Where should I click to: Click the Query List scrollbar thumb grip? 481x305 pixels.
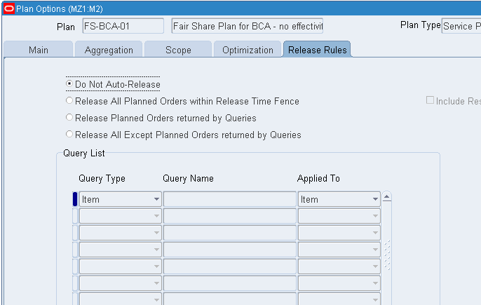click(x=387, y=255)
